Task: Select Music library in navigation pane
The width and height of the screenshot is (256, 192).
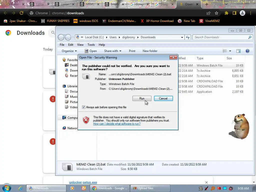Action: click(71, 96)
